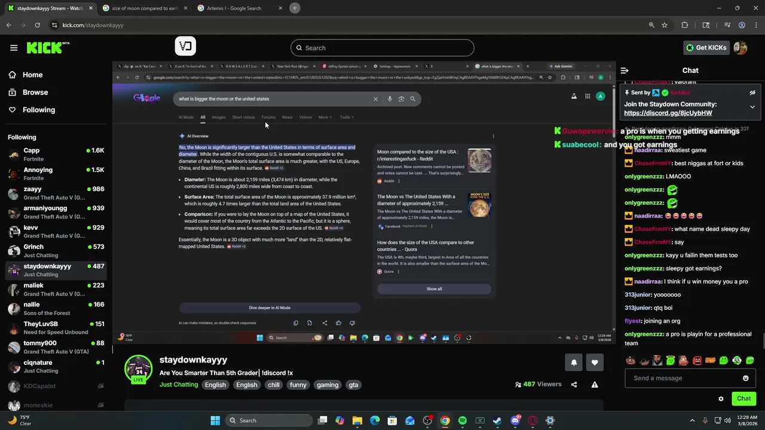The width and height of the screenshot is (765, 430).
Task: Open Capp's channel in Following list
Action: pyautogui.click(x=56, y=155)
